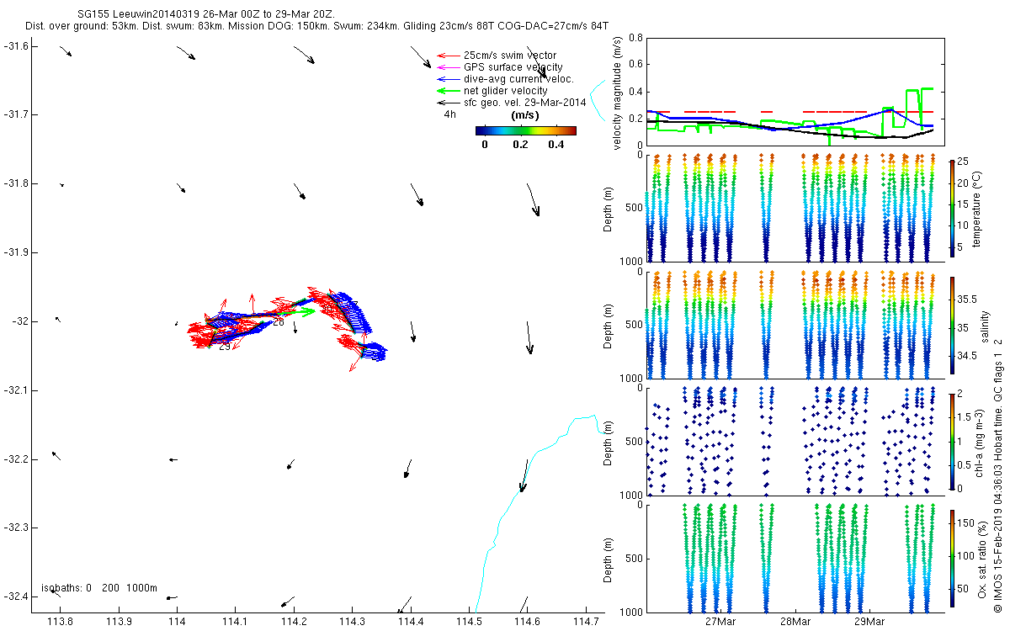
Task: Click the '0.8' tick on the velocity magnitude axis
Action: click(x=635, y=38)
